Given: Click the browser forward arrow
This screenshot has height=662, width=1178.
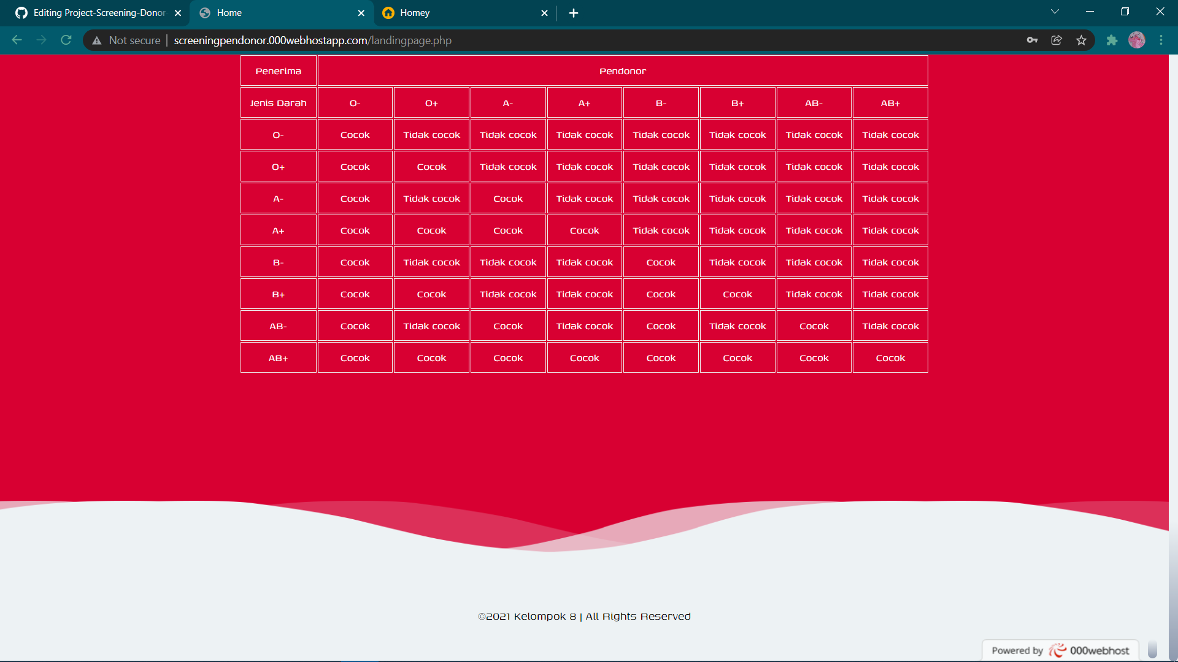Looking at the screenshot, I should click(x=41, y=40).
